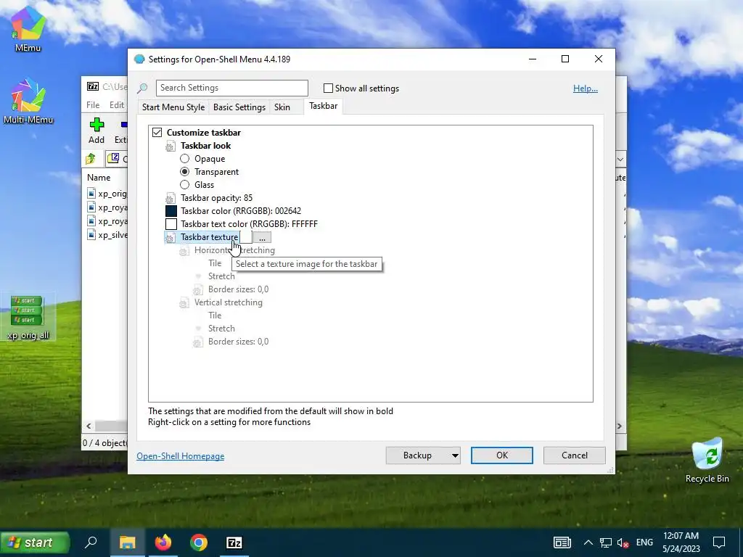Click the Open-Shell title bar icon
This screenshot has height=557, width=743.
click(139, 59)
